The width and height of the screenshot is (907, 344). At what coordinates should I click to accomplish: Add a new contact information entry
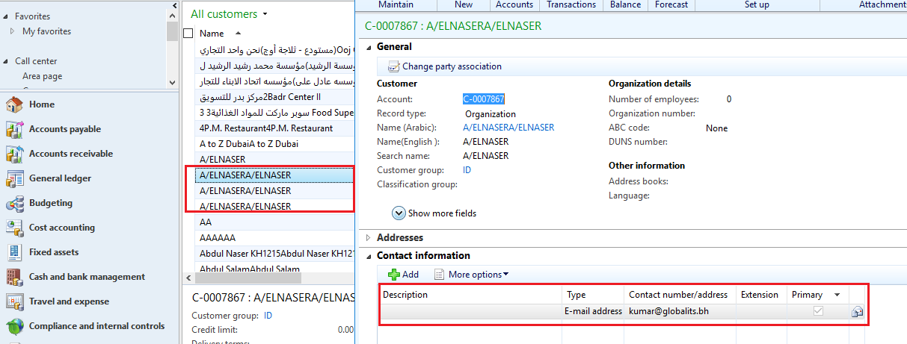(403, 275)
